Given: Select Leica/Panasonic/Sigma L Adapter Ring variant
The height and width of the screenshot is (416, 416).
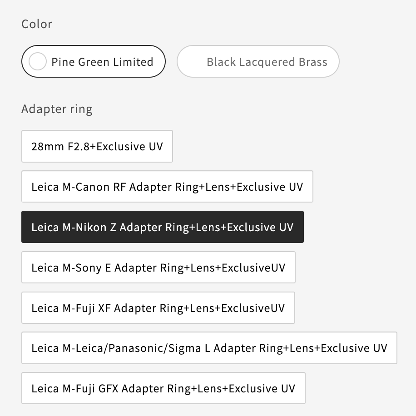Looking at the screenshot, I should (x=209, y=348).
